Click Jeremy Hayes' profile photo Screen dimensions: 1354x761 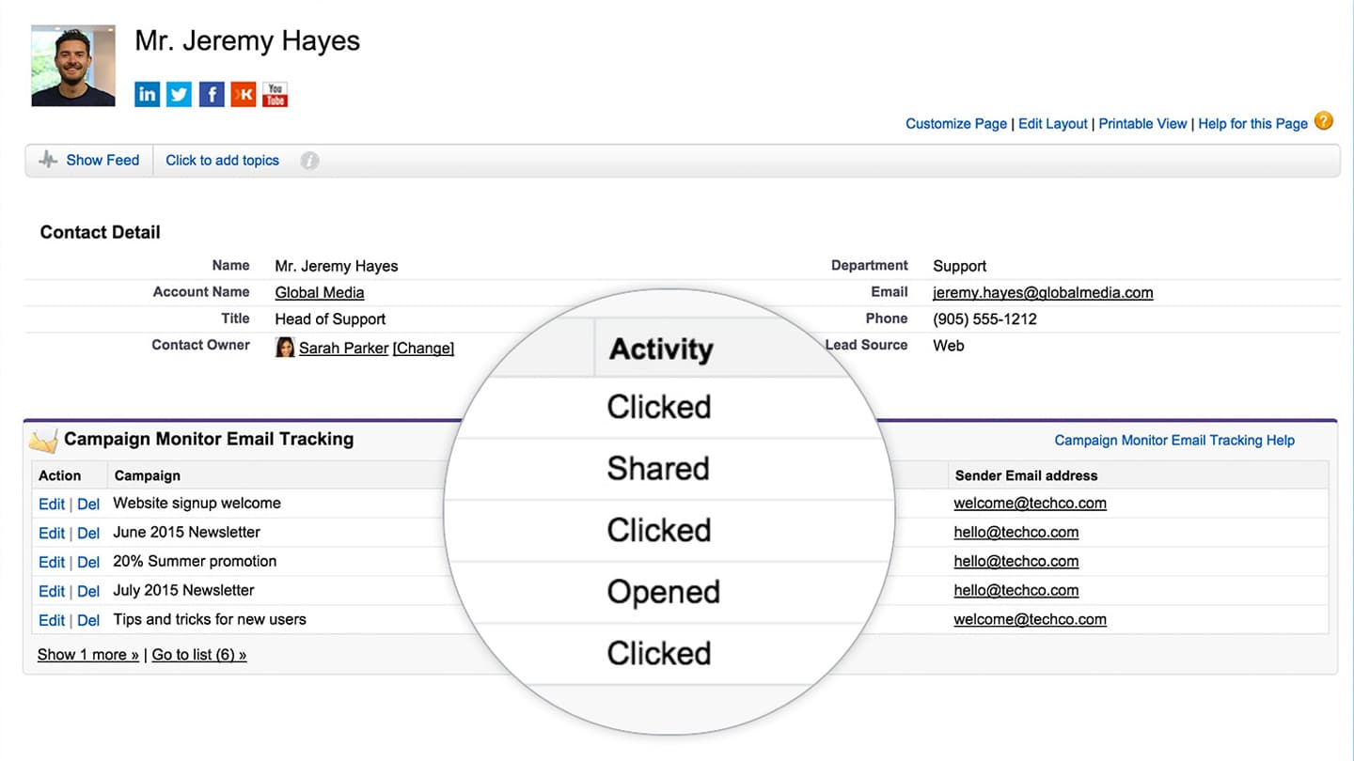73,66
